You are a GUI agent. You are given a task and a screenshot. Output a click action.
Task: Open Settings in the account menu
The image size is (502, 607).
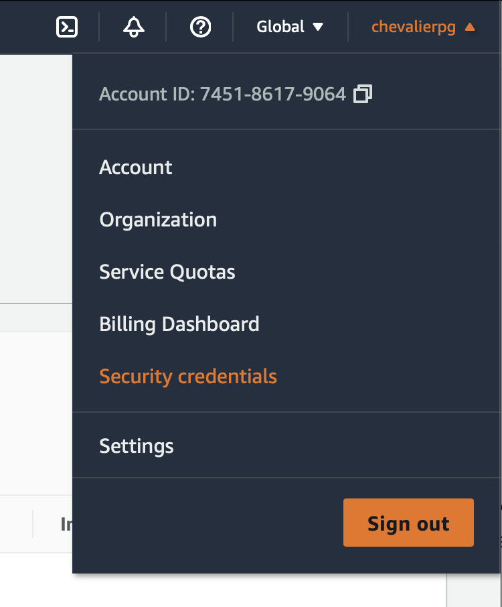pos(136,446)
